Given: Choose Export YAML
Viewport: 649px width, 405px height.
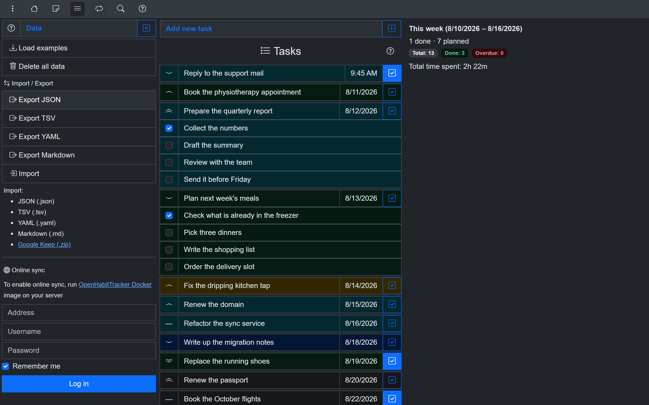Looking at the screenshot, I should pos(79,137).
